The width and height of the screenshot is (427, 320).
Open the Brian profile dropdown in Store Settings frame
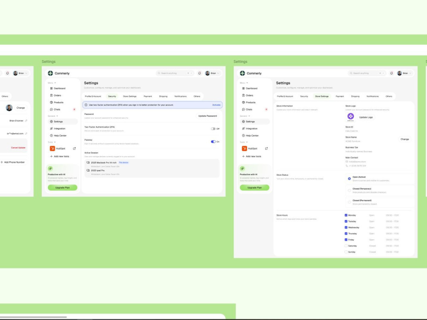pyautogui.click(x=404, y=73)
